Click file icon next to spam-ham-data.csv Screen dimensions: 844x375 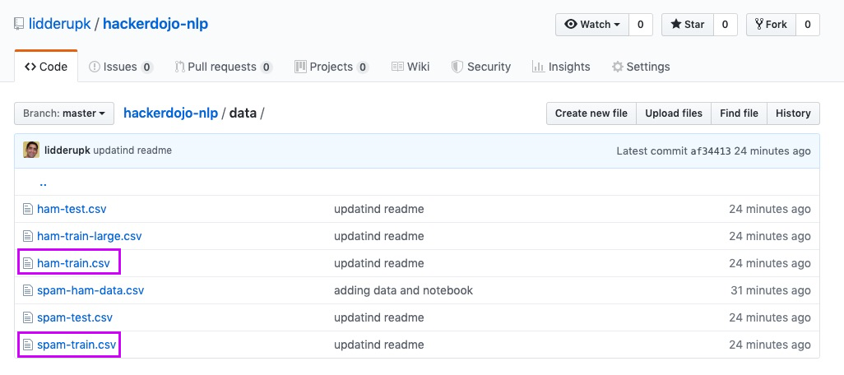point(28,290)
